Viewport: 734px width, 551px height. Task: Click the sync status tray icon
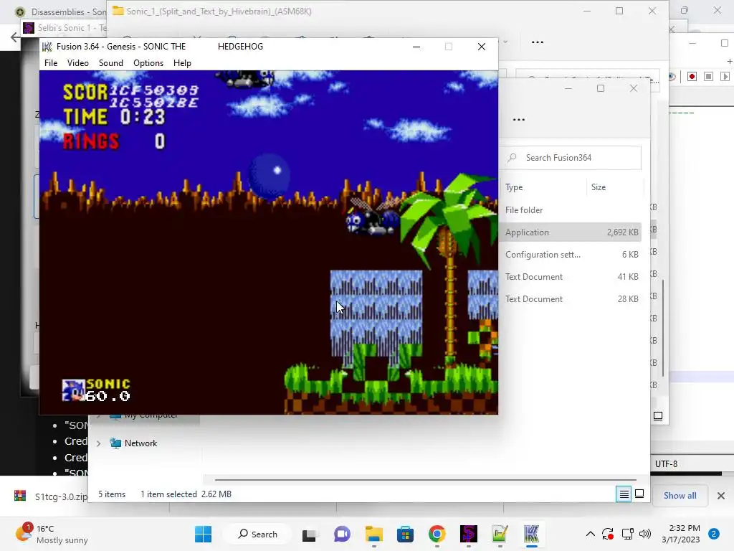608,534
